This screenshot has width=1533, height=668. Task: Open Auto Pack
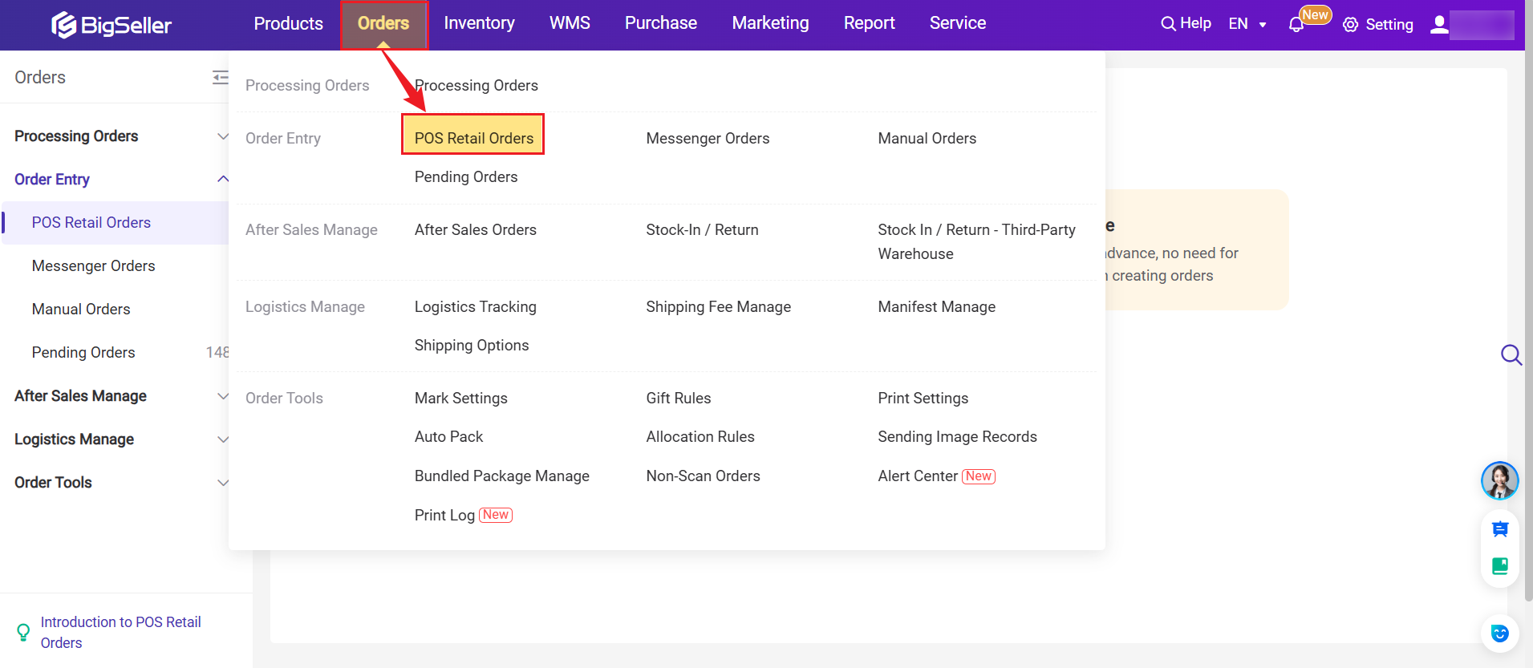pos(448,436)
